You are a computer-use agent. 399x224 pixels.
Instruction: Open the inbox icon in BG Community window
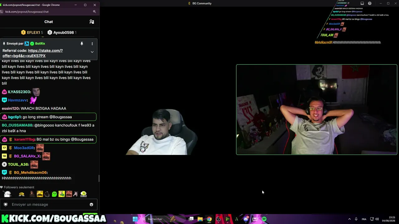[x=362, y=3]
